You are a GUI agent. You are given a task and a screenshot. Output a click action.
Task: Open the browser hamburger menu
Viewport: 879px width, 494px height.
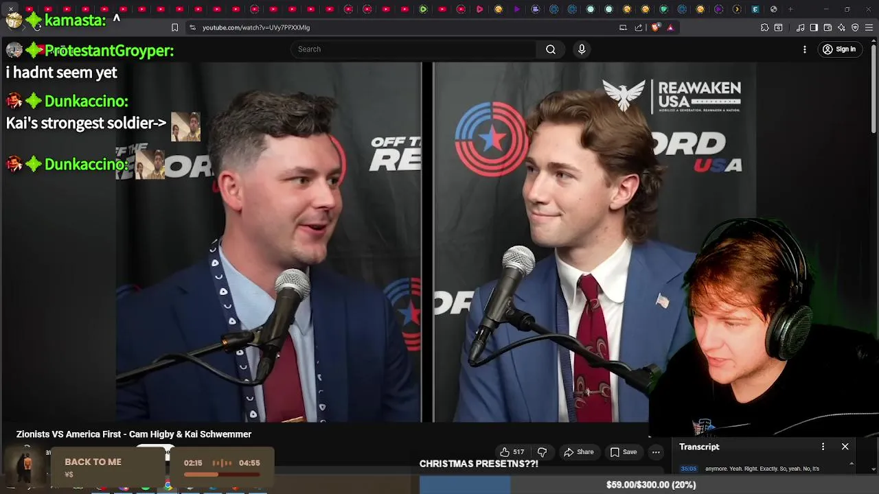click(x=869, y=27)
